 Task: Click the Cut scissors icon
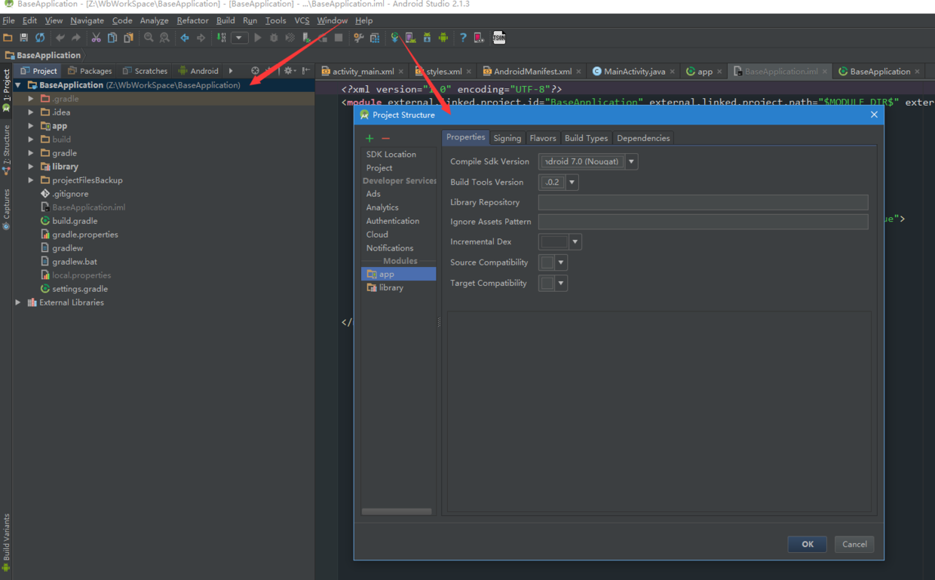click(96, 38)
